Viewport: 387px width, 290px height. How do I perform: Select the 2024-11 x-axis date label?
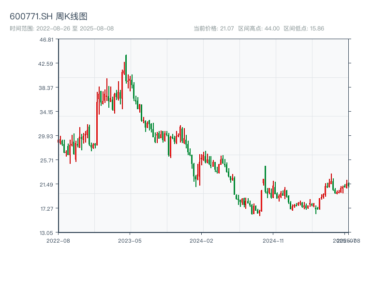[x=273, y=240]
